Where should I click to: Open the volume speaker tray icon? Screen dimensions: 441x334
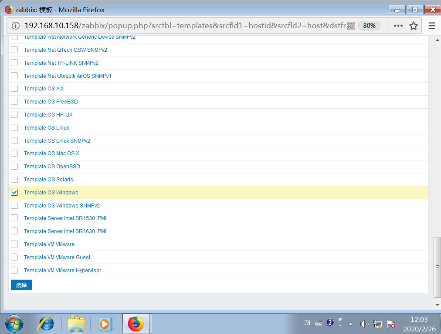[364, 324]
